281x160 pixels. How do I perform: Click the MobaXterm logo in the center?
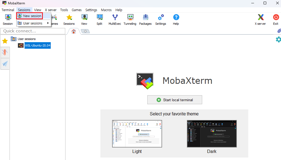click(x=145, y=81)
